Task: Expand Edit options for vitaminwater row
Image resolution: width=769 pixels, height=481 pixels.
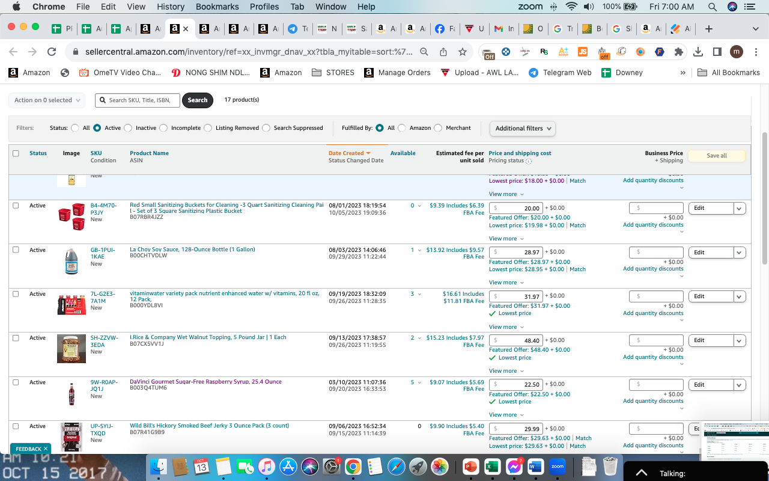Action: tap(740, 296)
